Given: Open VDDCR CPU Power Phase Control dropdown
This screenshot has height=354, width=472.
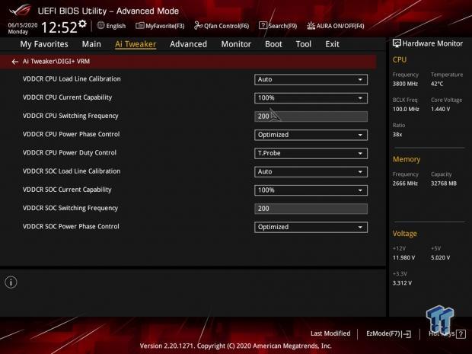Looking at the screenshot, I should [311, 135].
